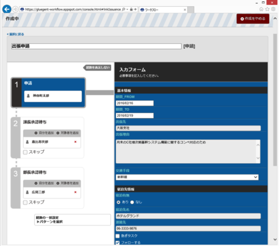Click the 選択に戻る link
The height and width of the screenshot is (246, 279).
[x=15, y=34]
